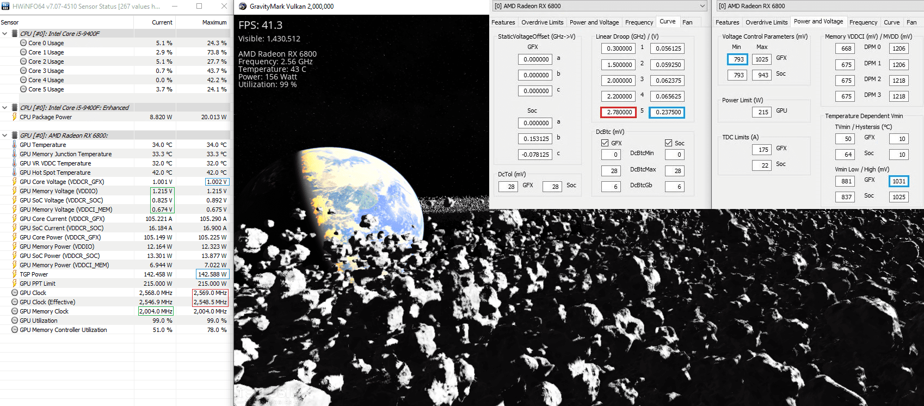The height and width of the screenshot is (406, 924).
Task: Click GPU Core Voltage lightning icon
Action: coord(15,182)
